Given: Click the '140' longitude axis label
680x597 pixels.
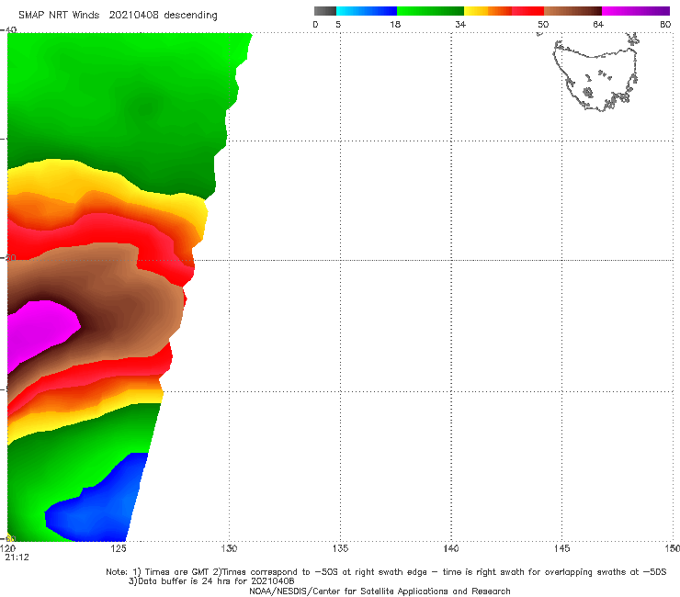Looking at the screenshot, I should pos(451,548).
